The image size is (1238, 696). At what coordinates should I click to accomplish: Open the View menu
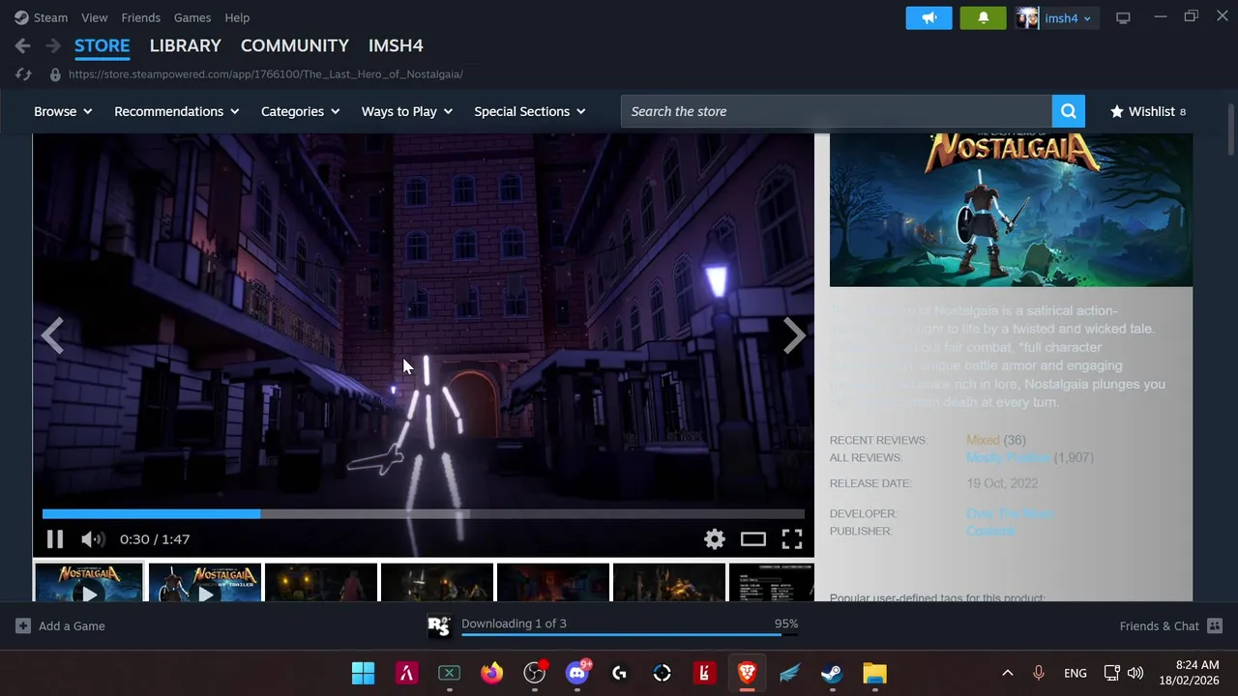point(95,17)
